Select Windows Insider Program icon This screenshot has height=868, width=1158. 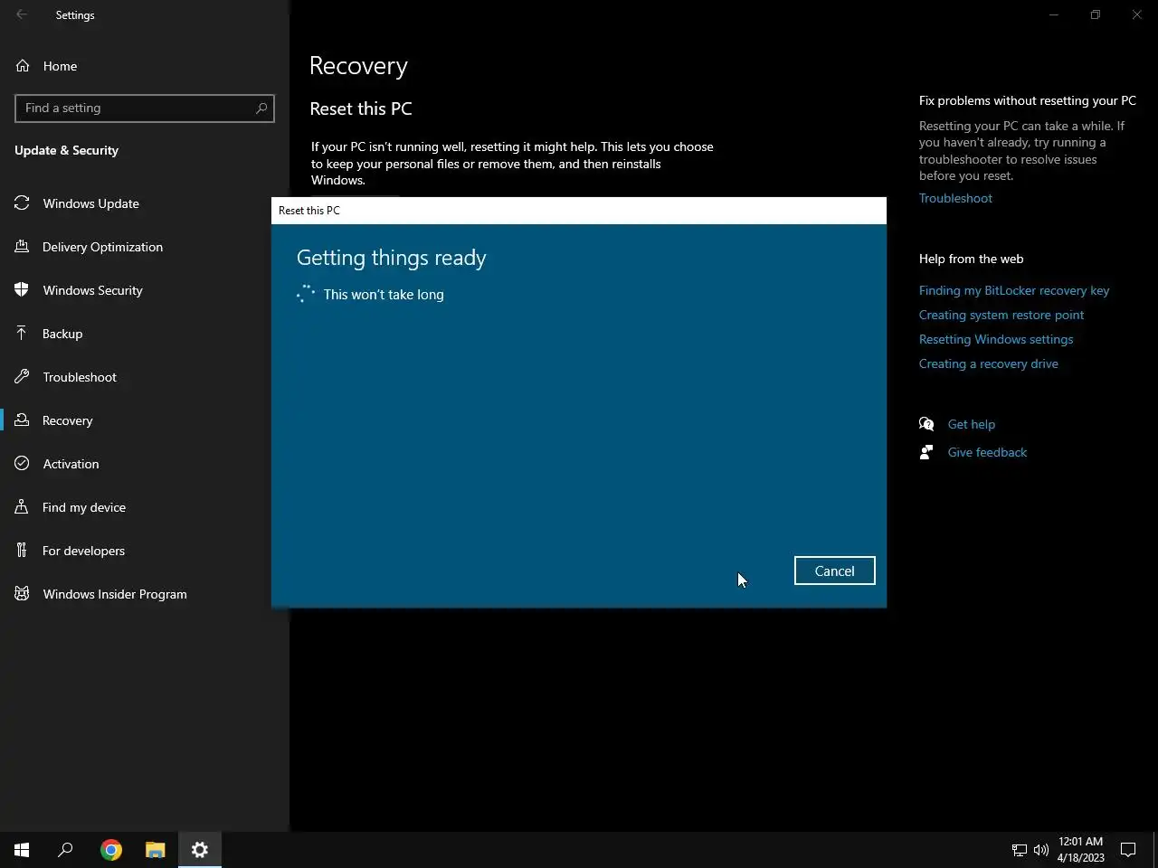pyautogui.click(x=22, y=594)
